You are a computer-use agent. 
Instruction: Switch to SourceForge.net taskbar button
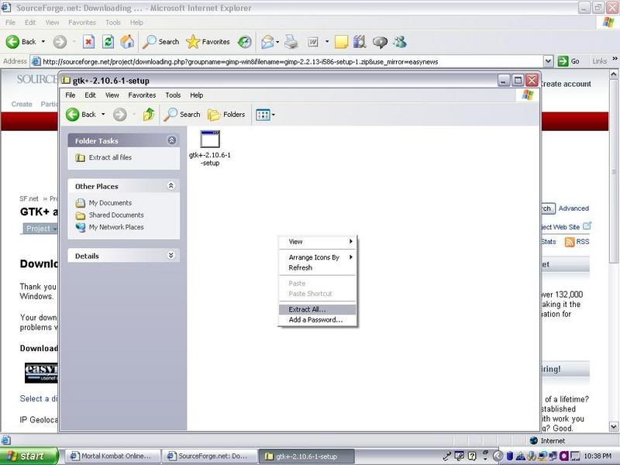click(209, 456)
